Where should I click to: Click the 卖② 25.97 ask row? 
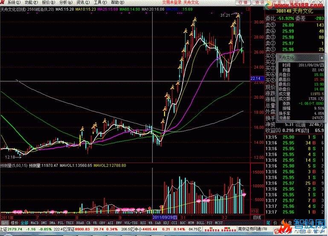pyautogui.click(x=295, y=43)
